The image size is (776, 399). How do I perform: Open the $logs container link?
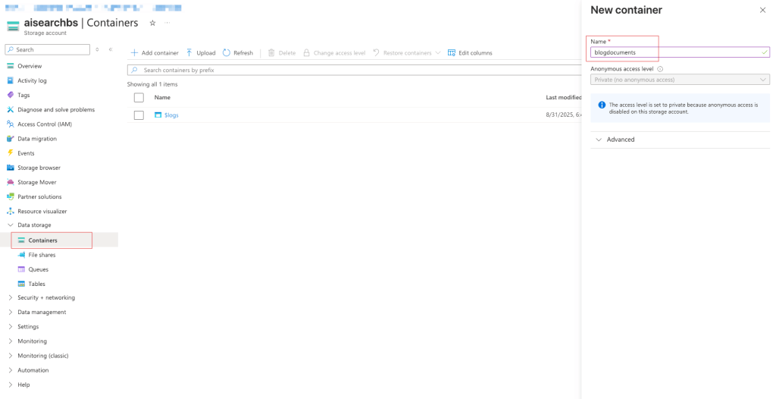[x=171, y=115]
